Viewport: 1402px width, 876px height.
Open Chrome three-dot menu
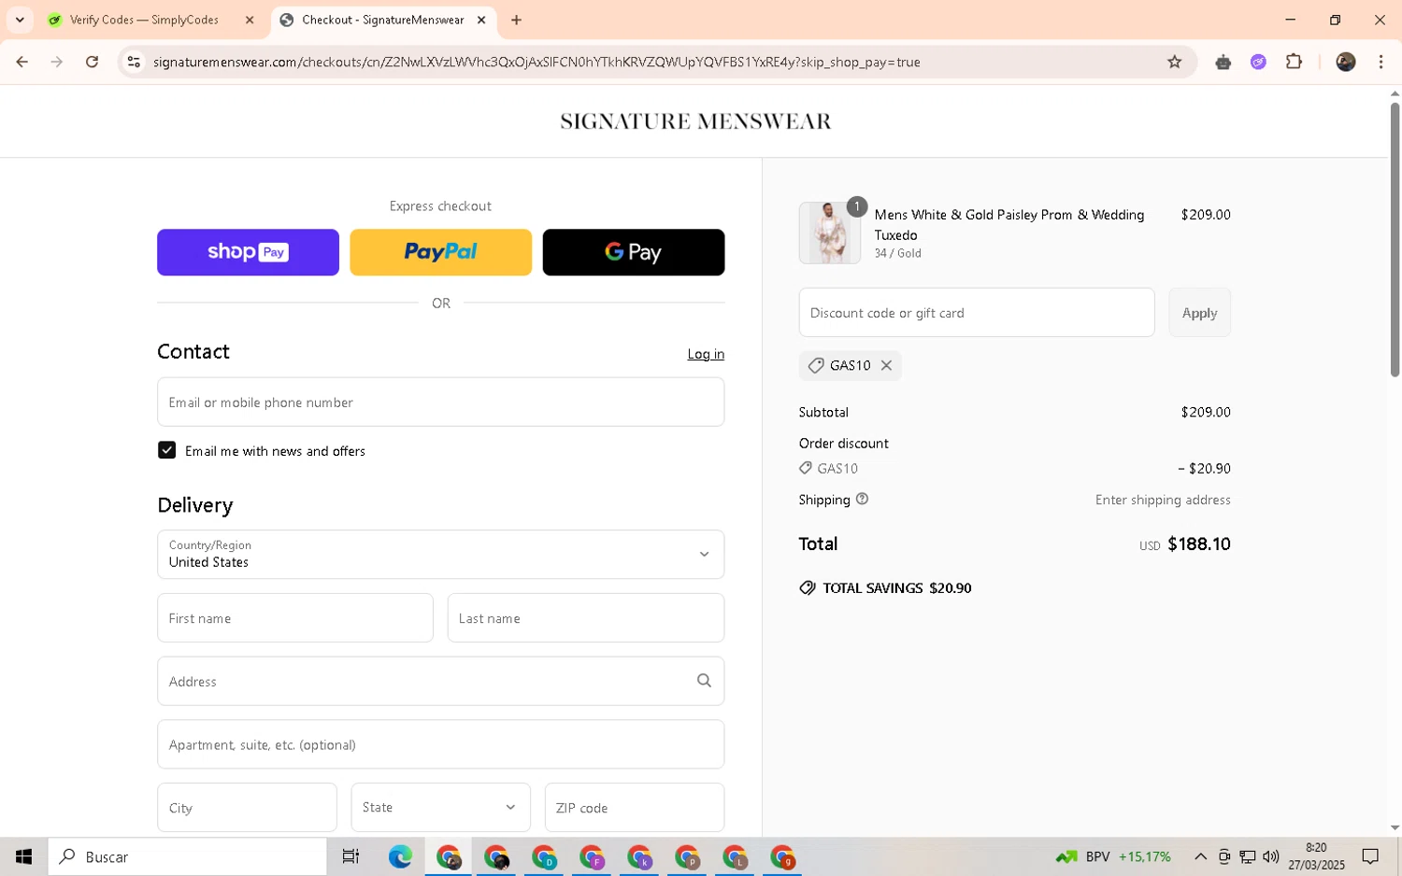pyautogui.click(x=1381, y=62)
